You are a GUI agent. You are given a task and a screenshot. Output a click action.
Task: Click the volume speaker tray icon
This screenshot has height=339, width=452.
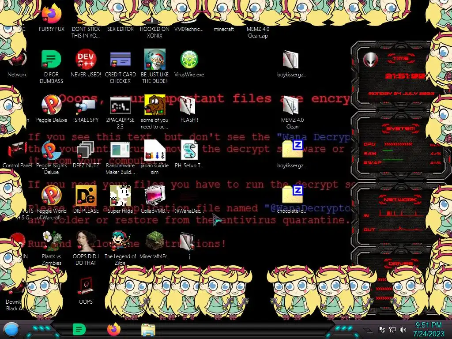point(403,329)
